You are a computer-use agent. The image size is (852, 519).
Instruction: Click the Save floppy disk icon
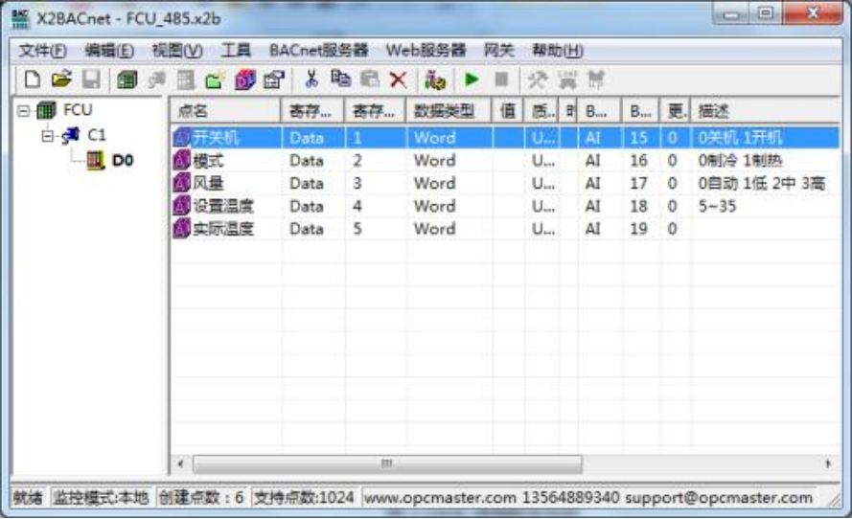pyautogui.click(x=92, y=79)
